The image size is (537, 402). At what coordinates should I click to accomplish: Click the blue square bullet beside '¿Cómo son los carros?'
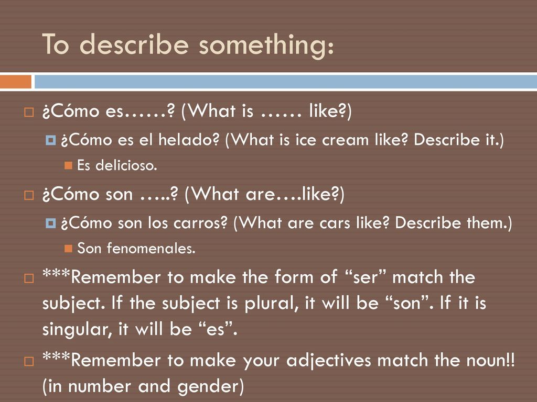coord(51,223)
